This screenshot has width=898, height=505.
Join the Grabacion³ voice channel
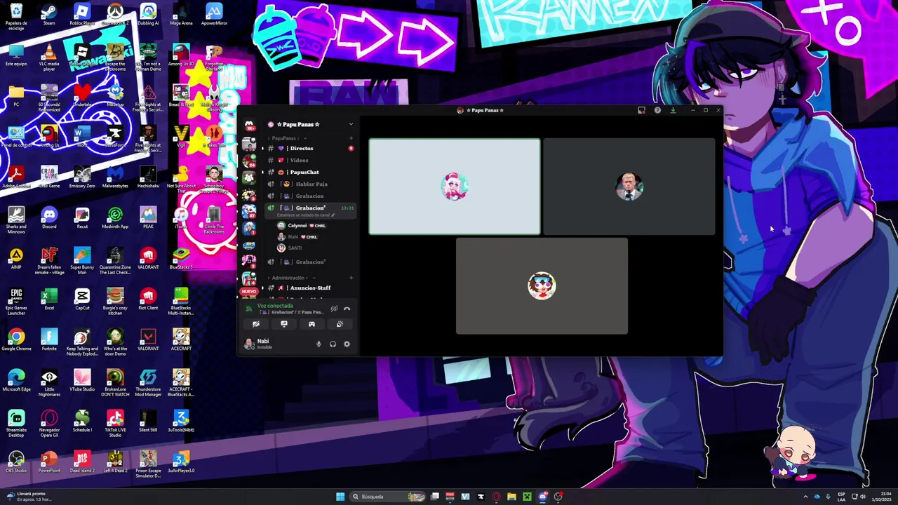(x=310, y=262)
